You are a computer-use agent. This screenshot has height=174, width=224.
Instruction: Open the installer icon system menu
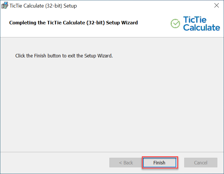coord(5,6)
